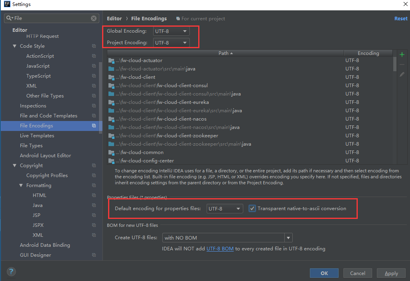Open Default encoding for properties files dropdown

coord(225,209)
